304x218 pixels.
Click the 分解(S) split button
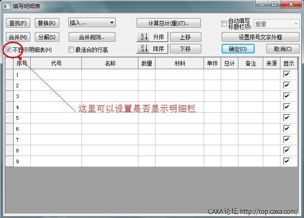coord(47,37)
